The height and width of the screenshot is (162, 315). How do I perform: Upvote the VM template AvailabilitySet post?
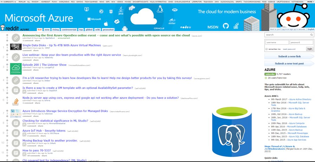point(7,87)
